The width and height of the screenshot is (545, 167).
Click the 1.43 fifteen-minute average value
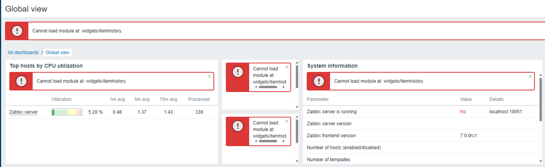[168, 112]
